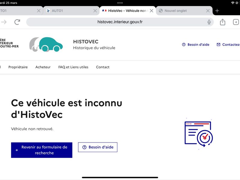Image resolution: width=240 pixels, height=180 pixels.
Task: Add a new tab with plus
Action: 217,11
